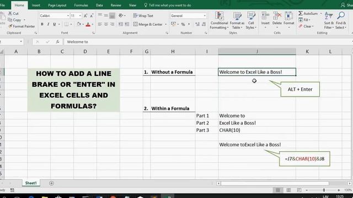Toggle Center alignment
Image resolution: width=353 pixels, height=198 pixels.
[x=106, y=24]
